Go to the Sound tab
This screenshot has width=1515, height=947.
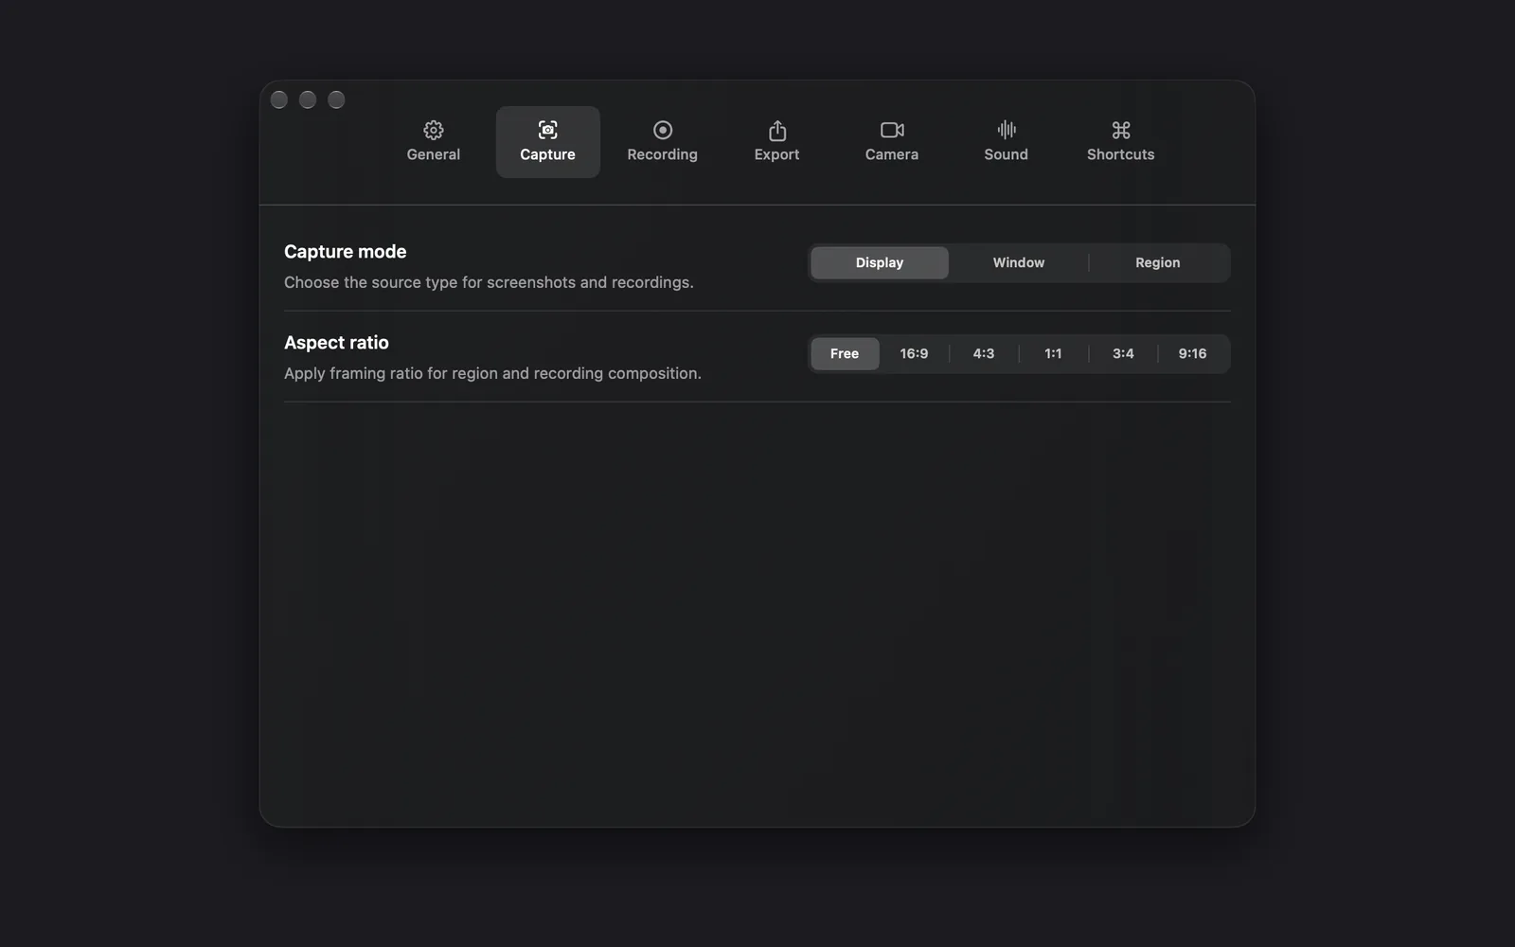pyautogui.click(x=1006, y=141)
